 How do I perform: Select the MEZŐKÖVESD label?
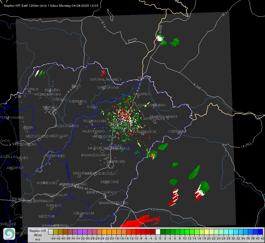tap(37, 136)
